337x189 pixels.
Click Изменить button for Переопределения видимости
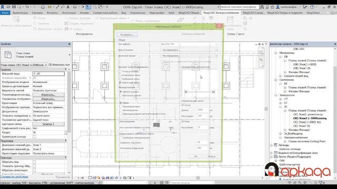point(48,94)
